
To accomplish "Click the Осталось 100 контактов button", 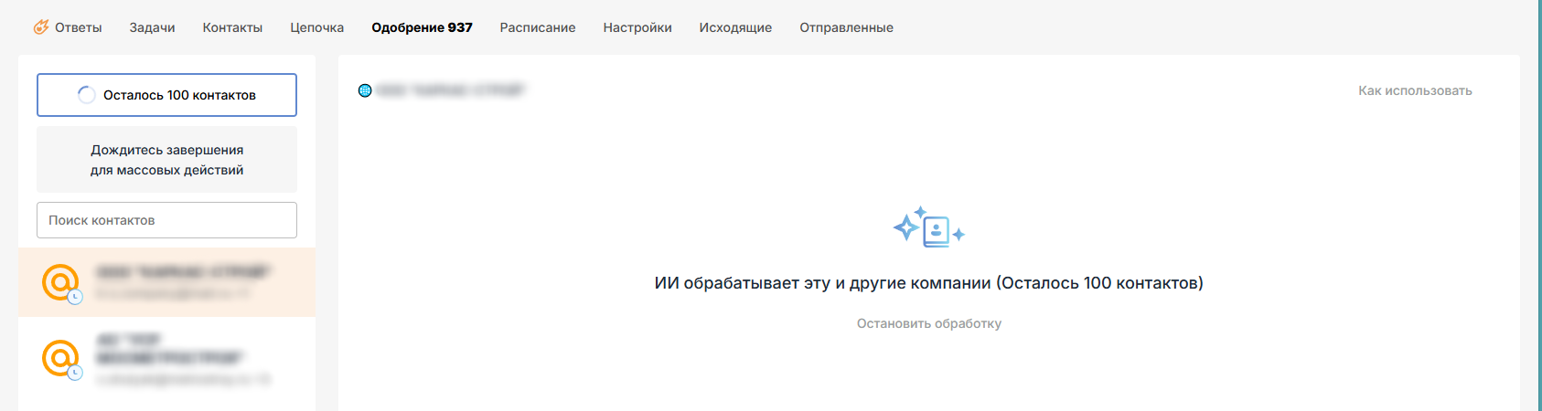I will pos(166,95).
